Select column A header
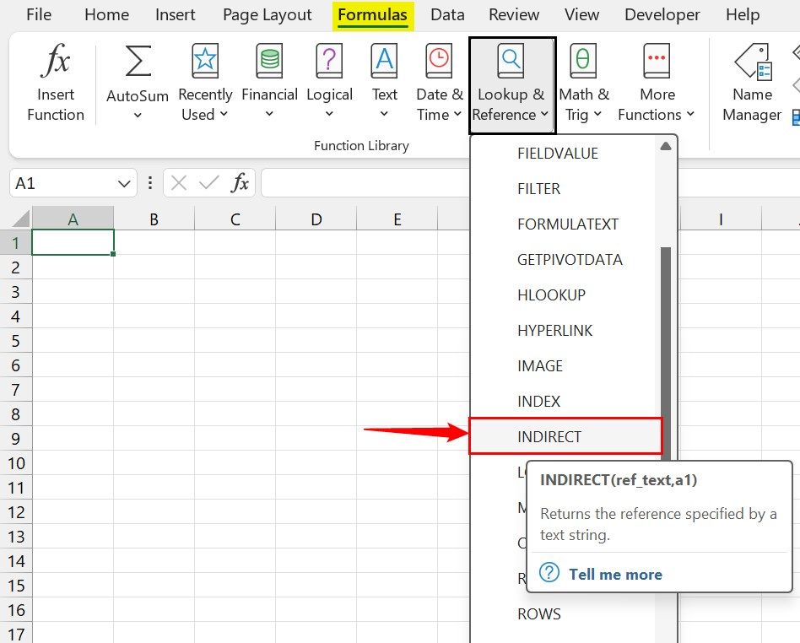The height and width of the screenshot is (643, 800). pyautogui.click(x=73, y=219)
